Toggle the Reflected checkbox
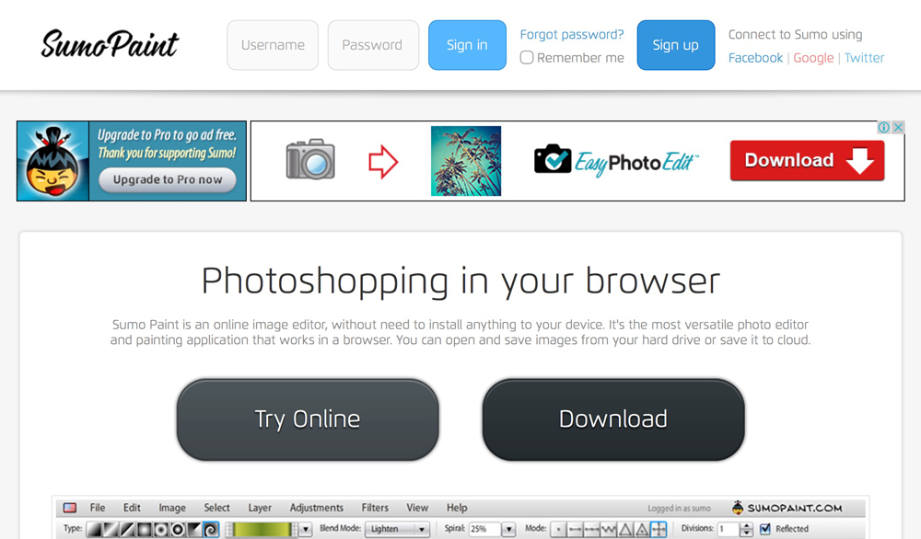921x539 pixels. click(764, 529)
